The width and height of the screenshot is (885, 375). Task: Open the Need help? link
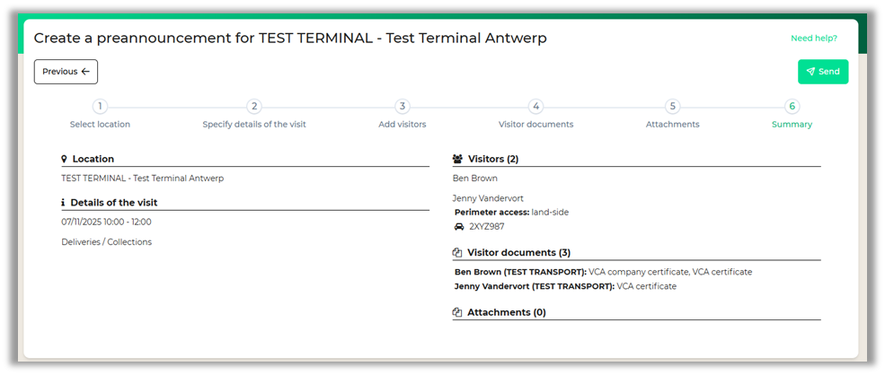click(813, 39)
